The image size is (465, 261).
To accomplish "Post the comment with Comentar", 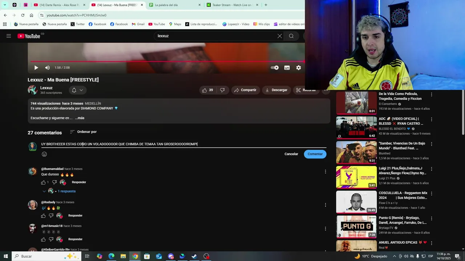I will click(x=315, y=154).
